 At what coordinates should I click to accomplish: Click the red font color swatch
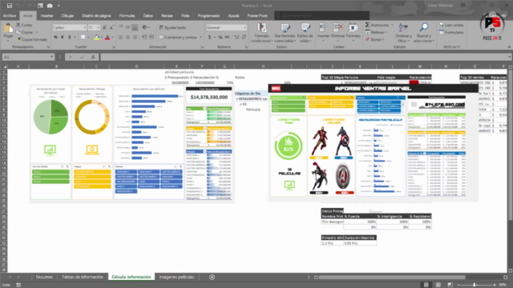tap(107, 38)
